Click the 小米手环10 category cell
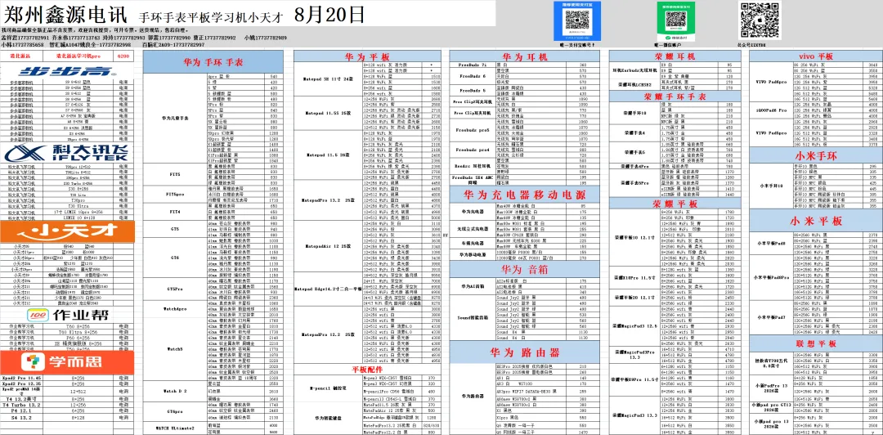883x435 pixels. coord(771,186)
